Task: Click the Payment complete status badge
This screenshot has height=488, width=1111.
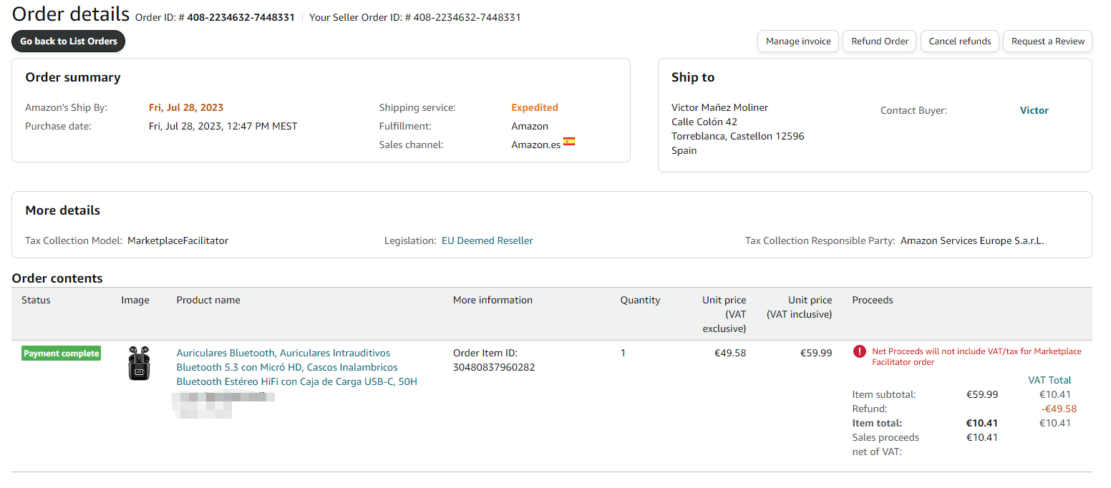Action: tap(61, 353)
